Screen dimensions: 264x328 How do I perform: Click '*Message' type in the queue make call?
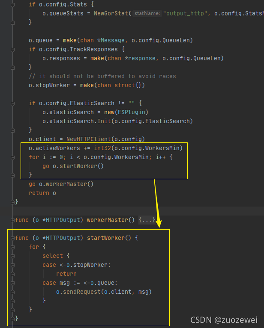coord(111,40)
